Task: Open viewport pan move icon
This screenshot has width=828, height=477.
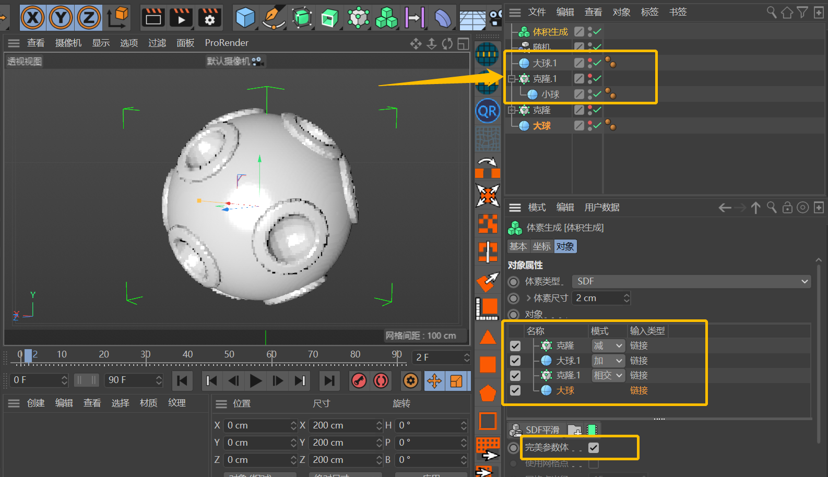Action: tap(416, 44)
